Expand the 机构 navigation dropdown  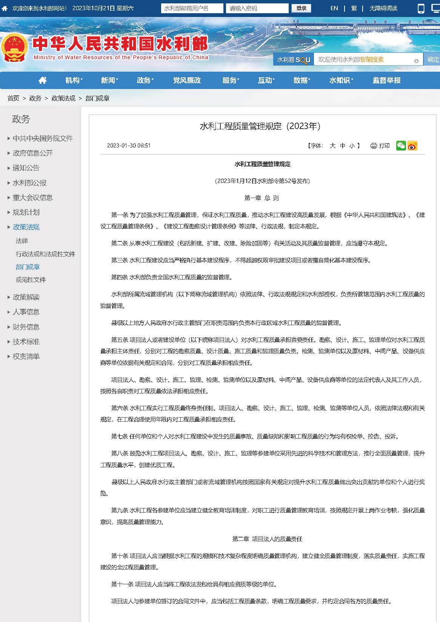pyautogui.click(x=74, y=80)
